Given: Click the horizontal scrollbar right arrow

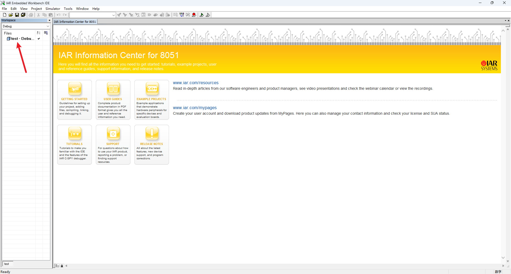Looking at the screenshot, I should (x=503, y=266).
